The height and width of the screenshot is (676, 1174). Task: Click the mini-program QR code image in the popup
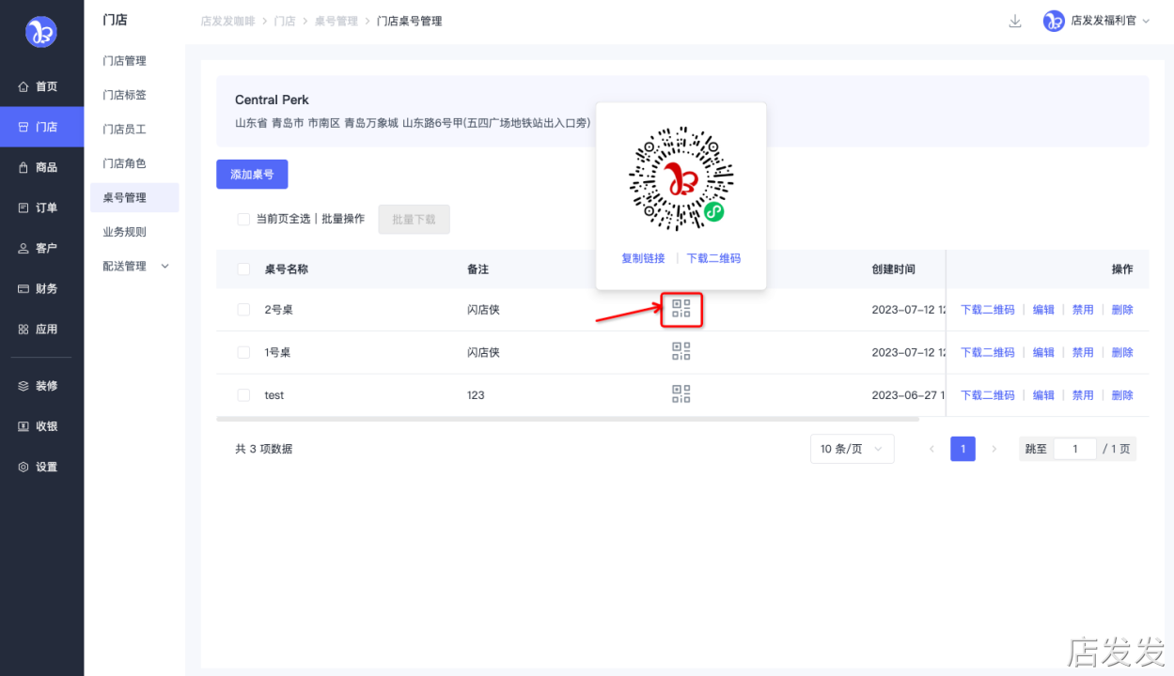(x=681, y=179)
